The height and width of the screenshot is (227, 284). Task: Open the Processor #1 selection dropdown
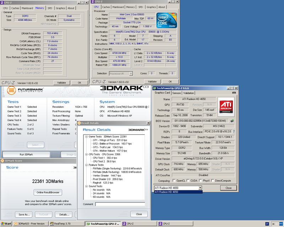[131, 73]
